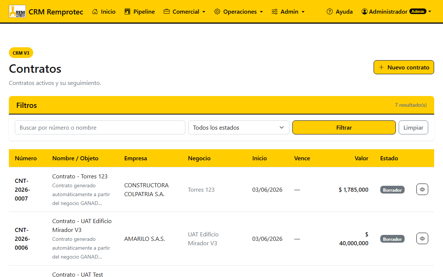Viewport: 443px width, 277px height.
Task: Click the kanban icon beside Pipeline
Action: tap(127, 11)
